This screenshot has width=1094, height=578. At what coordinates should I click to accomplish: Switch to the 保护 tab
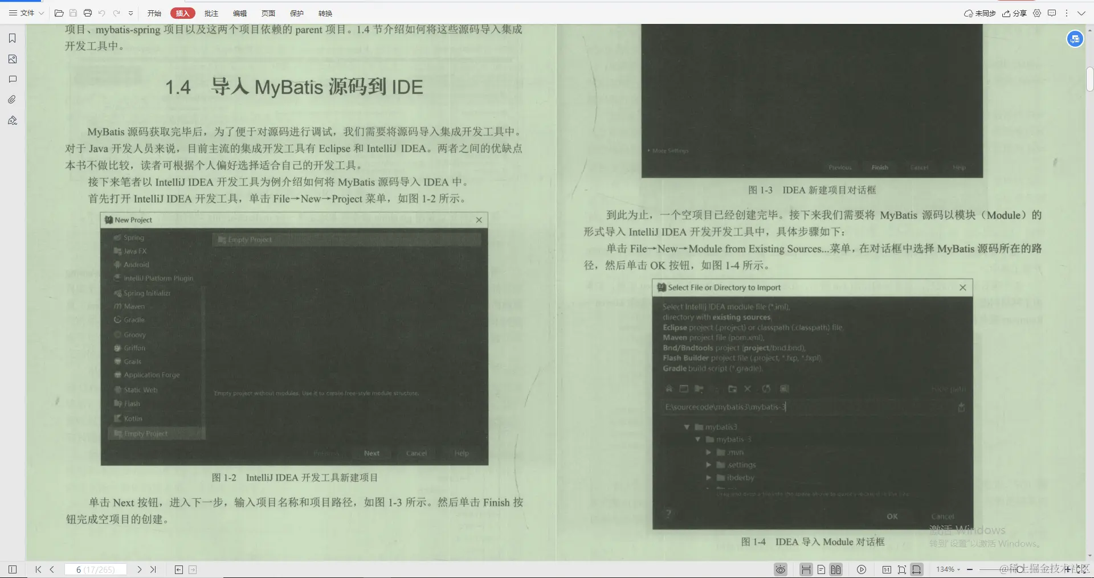(x=297, y=13)
